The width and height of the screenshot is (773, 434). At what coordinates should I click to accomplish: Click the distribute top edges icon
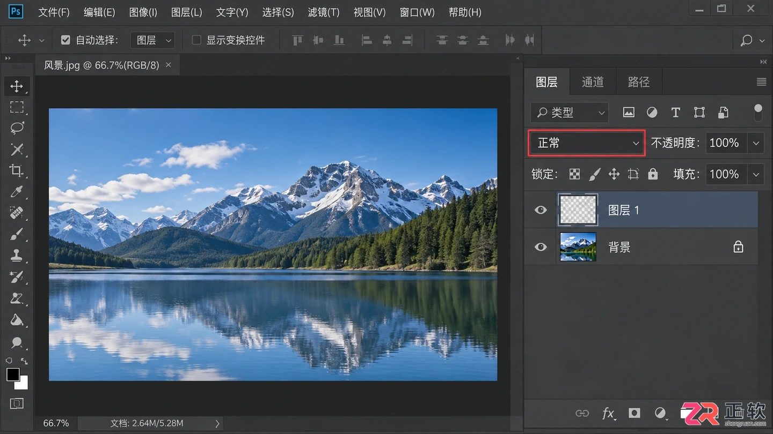coord(442,40)
